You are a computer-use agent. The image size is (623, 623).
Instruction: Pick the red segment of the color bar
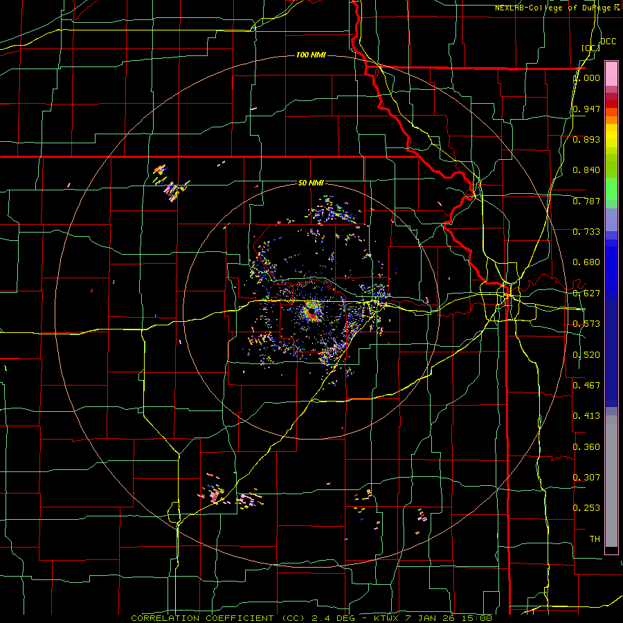click(611, 104)
